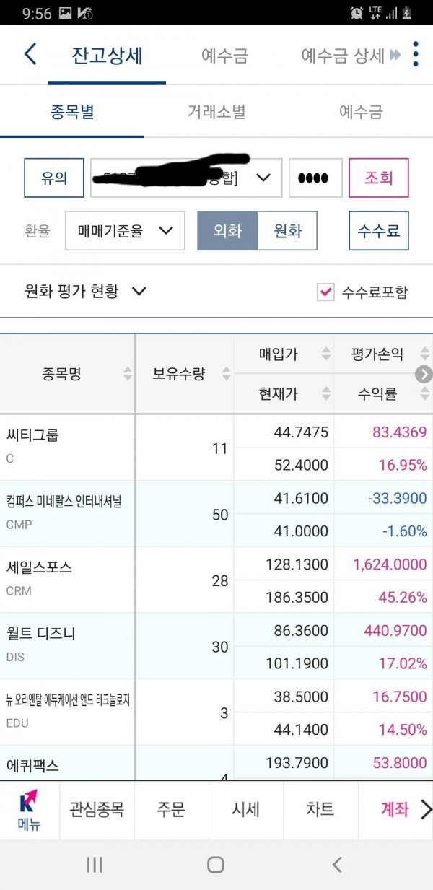433x890 pixels.
Task: Switch to the 거래소별 tab
Action: coord(216,112)
